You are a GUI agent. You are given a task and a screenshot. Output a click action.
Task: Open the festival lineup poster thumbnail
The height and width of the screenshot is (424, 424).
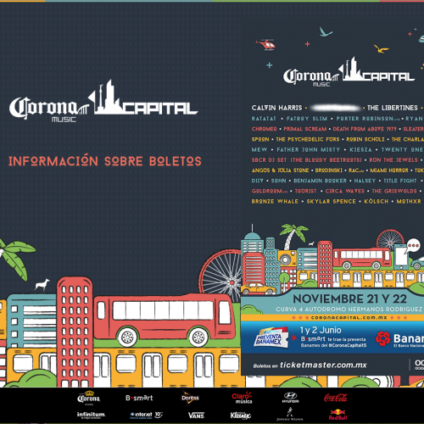pos(332,189)
